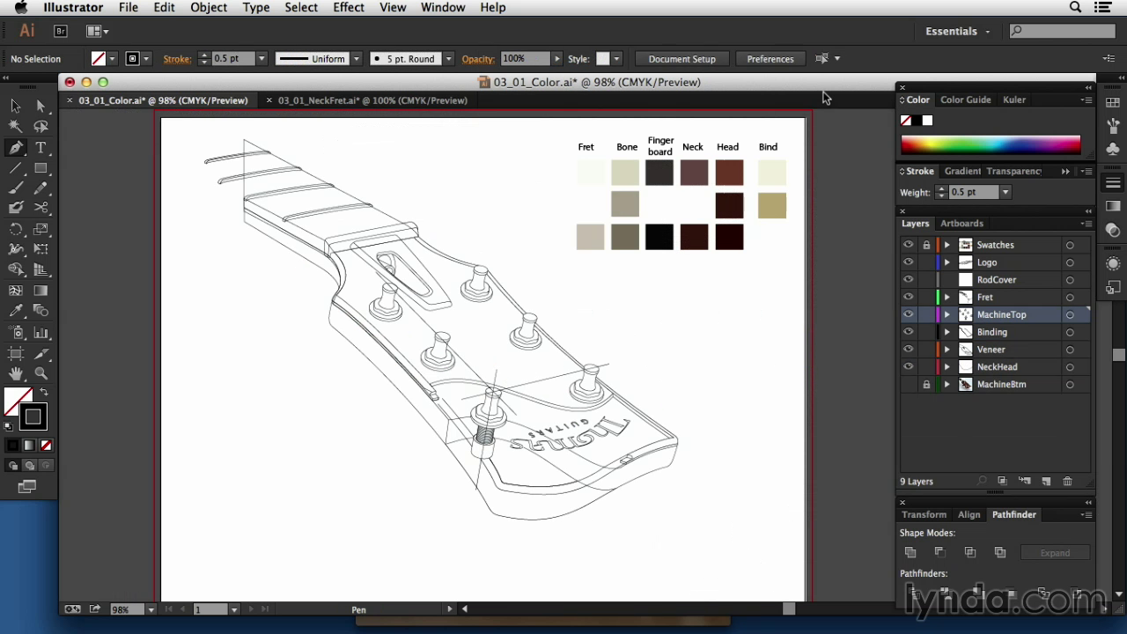
Task: Select the Lasso tool
Action: tap(41, 127)
